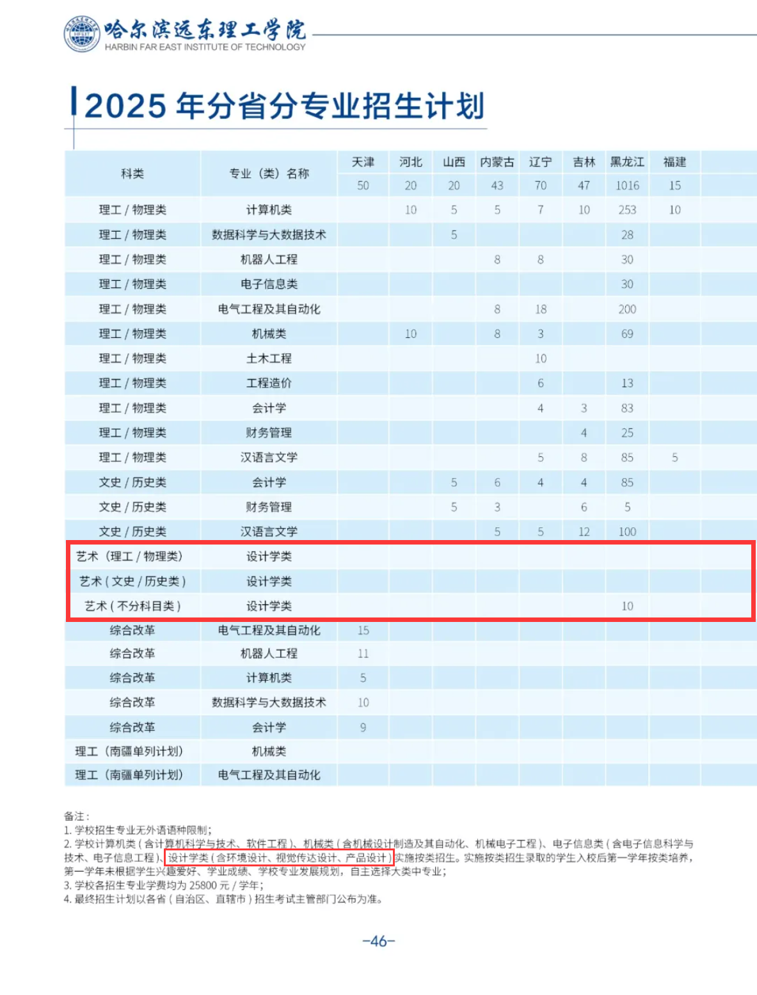Click the value 100 in the 汉语言文学 row

[x=627, y=532]
